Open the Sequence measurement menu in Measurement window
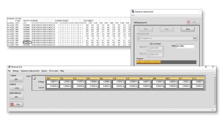 click(30, 71)
